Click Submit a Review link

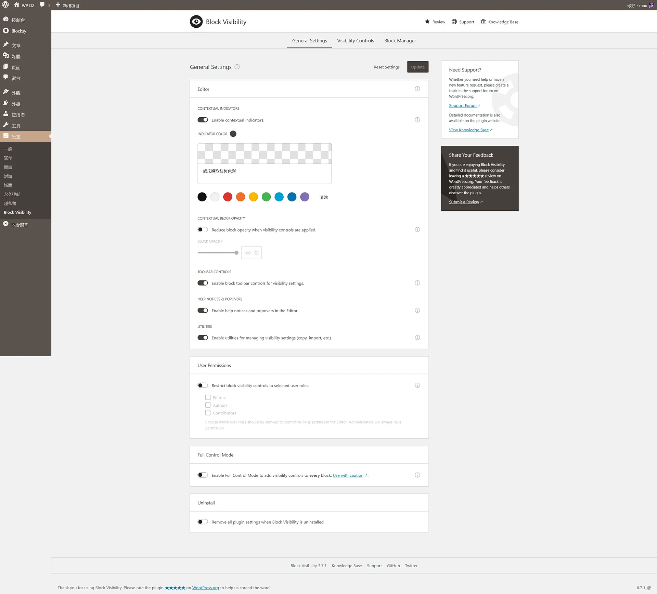464,202
